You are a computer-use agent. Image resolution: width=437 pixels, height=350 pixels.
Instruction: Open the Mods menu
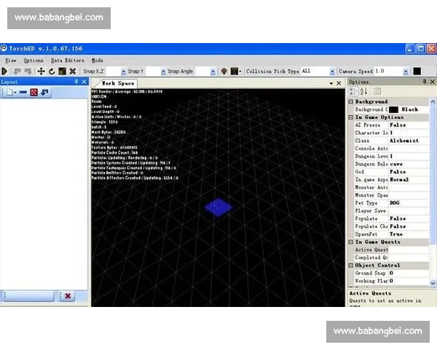pyautogui.click(x=98, y=60)
